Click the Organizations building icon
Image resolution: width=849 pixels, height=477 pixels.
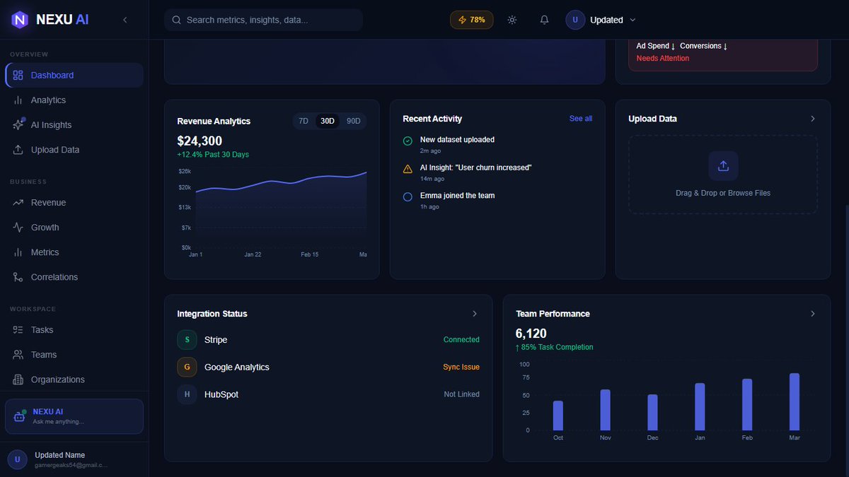click(x=18, y=379)
